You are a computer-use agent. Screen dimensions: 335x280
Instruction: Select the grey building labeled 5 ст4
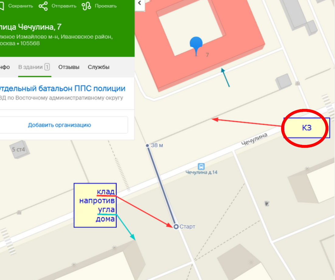(19, 149)
